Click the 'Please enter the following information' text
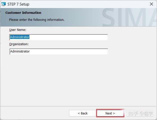The width and height of the screenshot is (157, 120). click(37, 20)
